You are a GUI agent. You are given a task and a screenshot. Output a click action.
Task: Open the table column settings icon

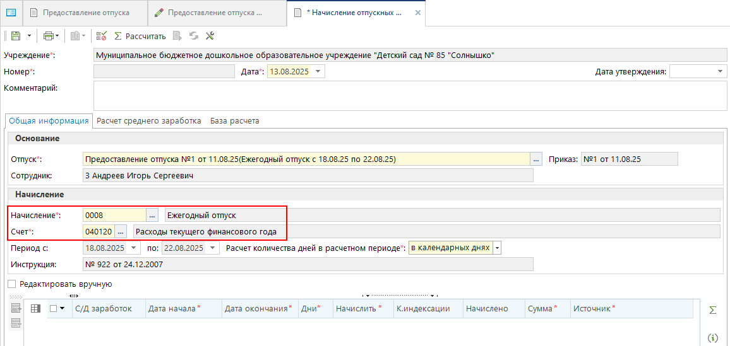click(x=35, y=308)
